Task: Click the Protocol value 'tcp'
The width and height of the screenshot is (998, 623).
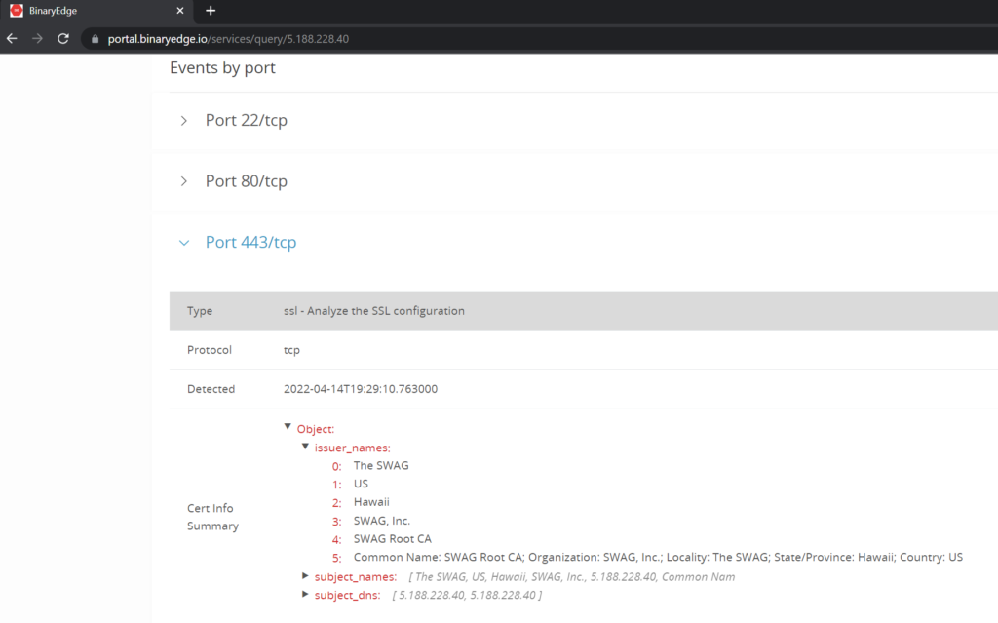Action: point(291,350)
